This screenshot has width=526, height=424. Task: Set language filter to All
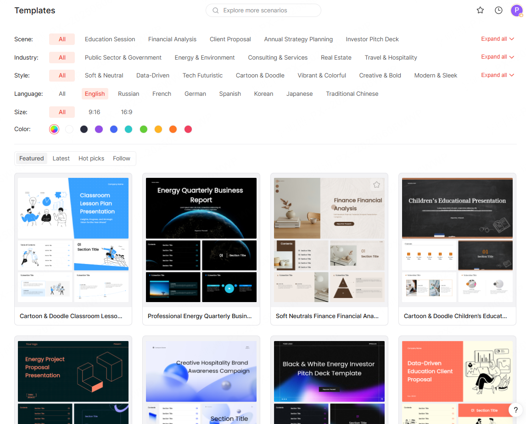[62, 94]
